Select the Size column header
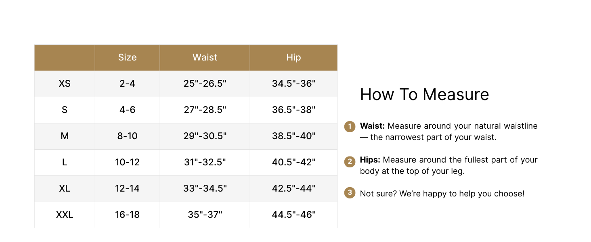 [127, 58]
